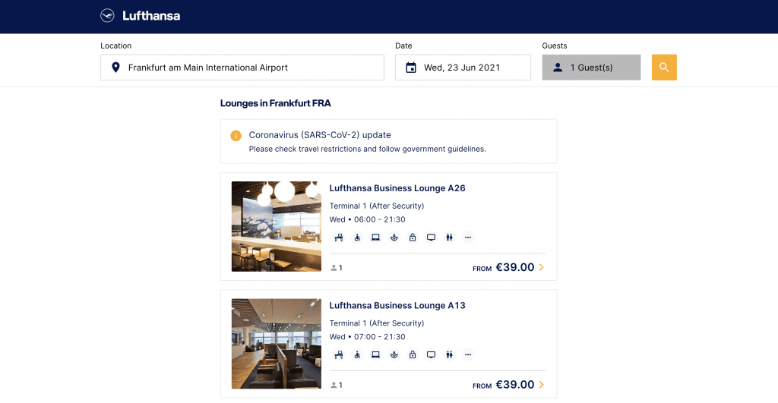Click guest count icon in Lounge A26 card
This screenshot has height=403, width=778.
[334, 268]
